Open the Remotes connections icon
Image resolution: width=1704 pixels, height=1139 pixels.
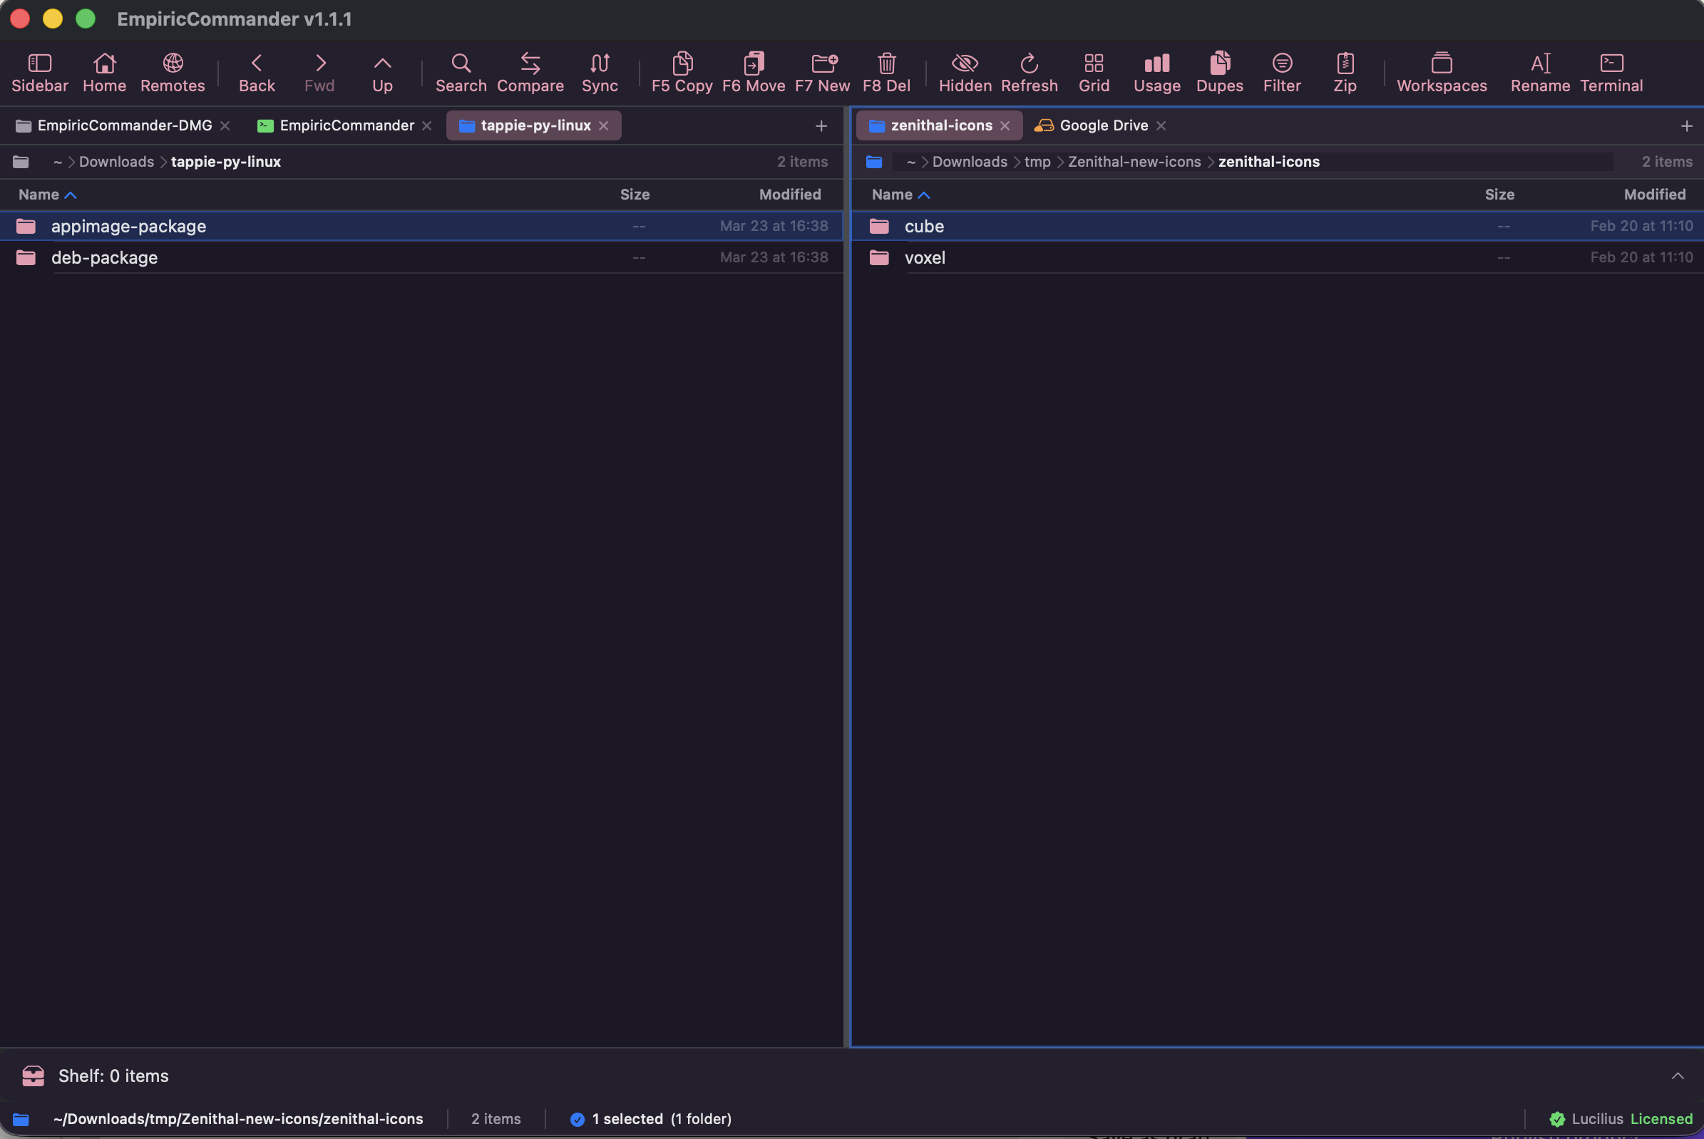(x=173, y=72)
